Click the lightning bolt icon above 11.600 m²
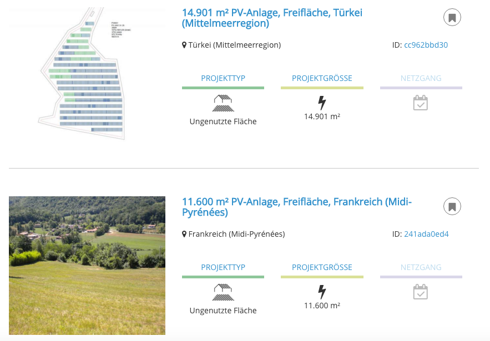The image size is (490, 341). [x=322, y=292]
